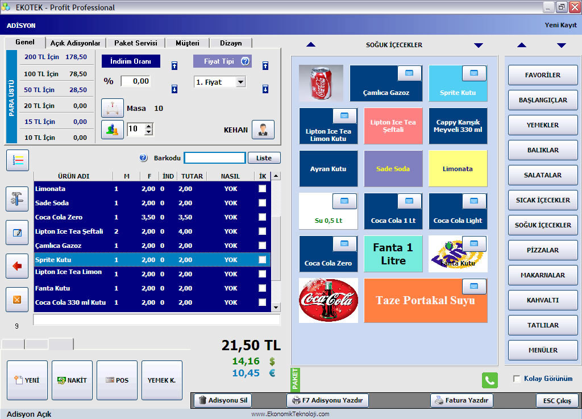Tick the İK checkbox for Çamlıca Gazoz row

(263, 245)
